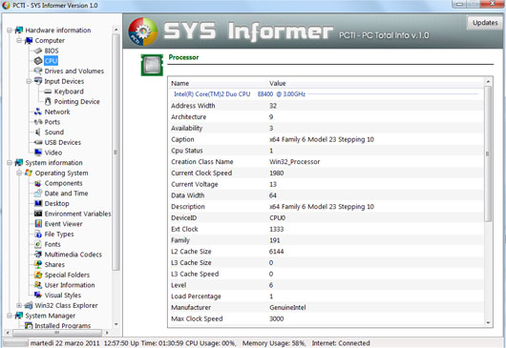Select the Address Width row
Screen dimensions: 506x348
[x=327, y=106]
